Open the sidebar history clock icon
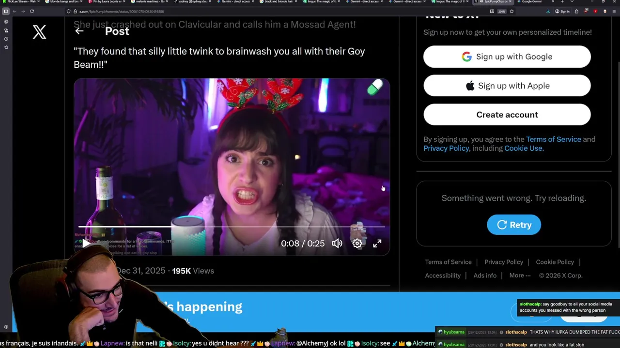Screen dimensions: 620x348 [6, 39]
